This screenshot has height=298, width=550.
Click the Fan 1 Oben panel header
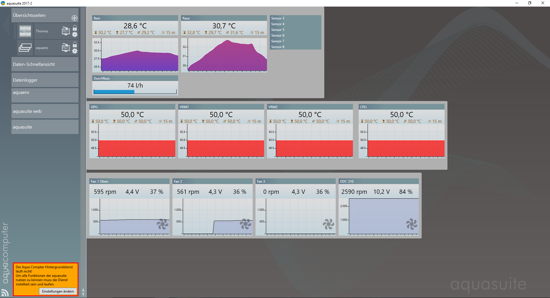[129, 181]
